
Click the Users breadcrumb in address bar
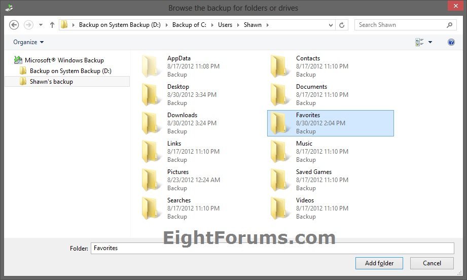pos(225,25)
